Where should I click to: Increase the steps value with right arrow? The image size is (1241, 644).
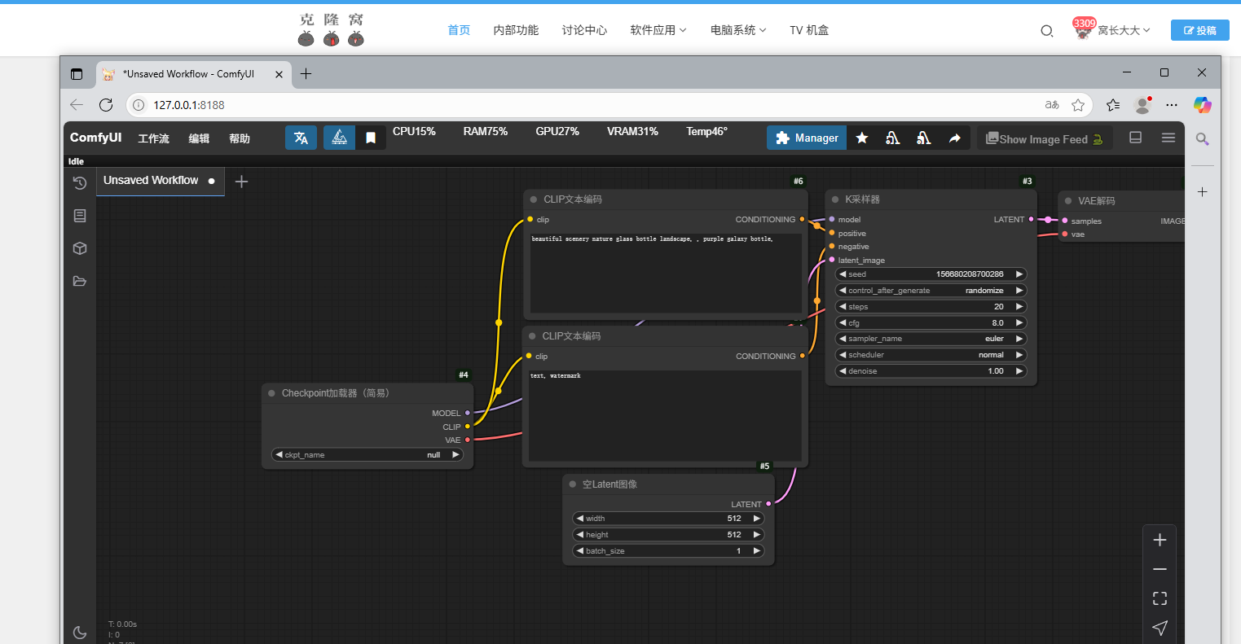click(1019, 307)
